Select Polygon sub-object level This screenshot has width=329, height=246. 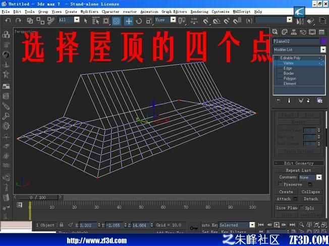[290, 78]
